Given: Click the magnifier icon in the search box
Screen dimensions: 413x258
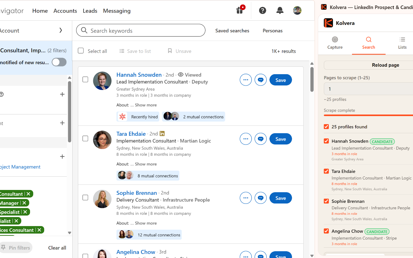Looking at the screenshot, I should tap(84, 30).
